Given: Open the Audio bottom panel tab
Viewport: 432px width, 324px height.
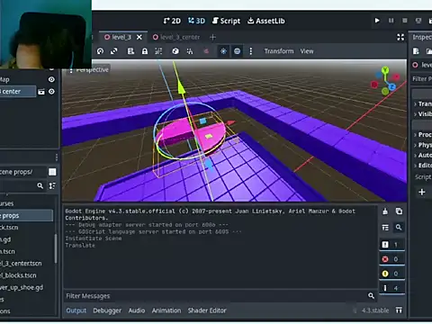Looking at the screenshot, I should click(137, 310).
